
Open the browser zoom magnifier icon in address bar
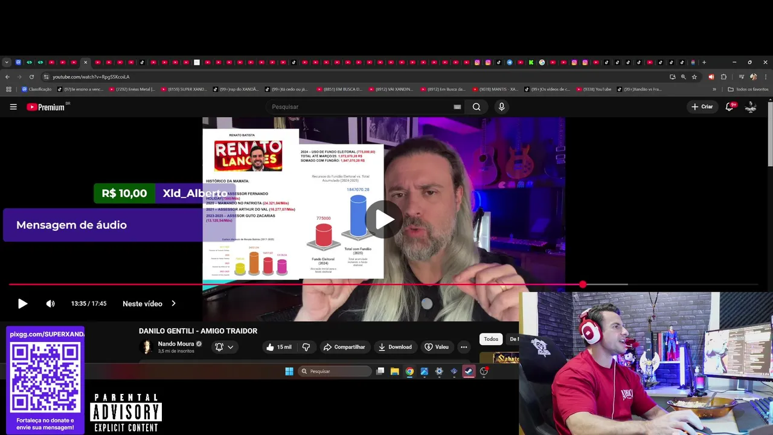pyautogui.click(x=684, y=77)
